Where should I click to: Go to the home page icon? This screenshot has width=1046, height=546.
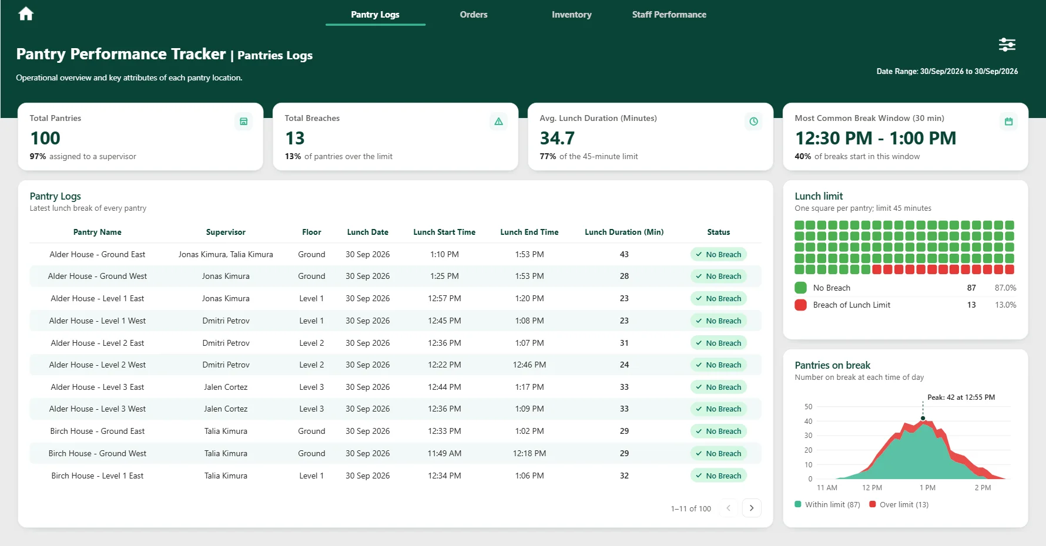(26, 14)
